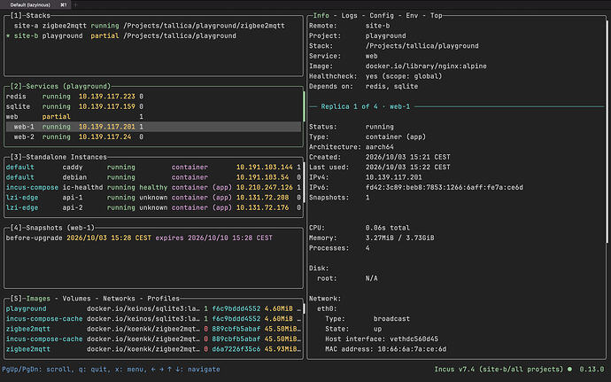The image size is (611, 382).
Task: Click the host interface vethdc560d45
Action: click(412, 339)
